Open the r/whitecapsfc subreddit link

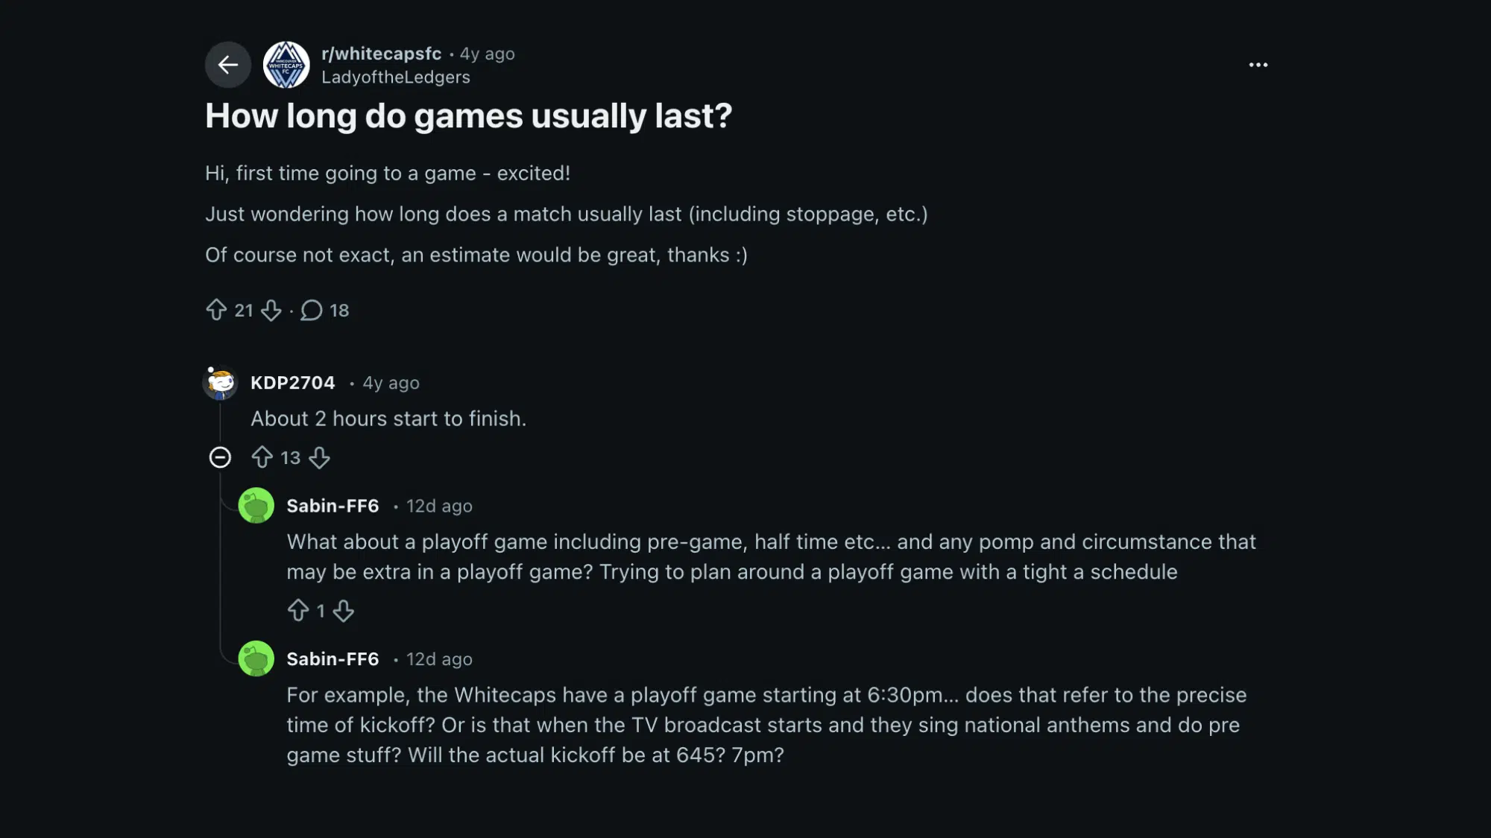pyautogui.click(x=381, y=54)
